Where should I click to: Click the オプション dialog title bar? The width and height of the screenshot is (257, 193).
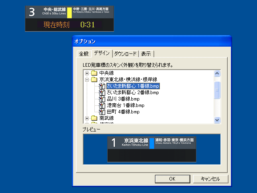tap(152, 41)
